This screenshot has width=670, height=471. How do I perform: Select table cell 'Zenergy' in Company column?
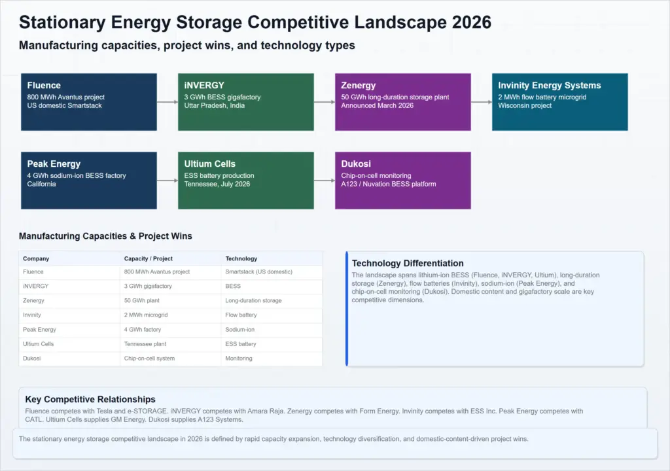[69, 301]
